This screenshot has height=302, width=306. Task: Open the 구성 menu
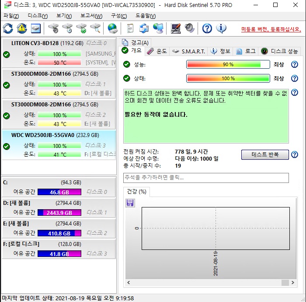click(119, 16)
